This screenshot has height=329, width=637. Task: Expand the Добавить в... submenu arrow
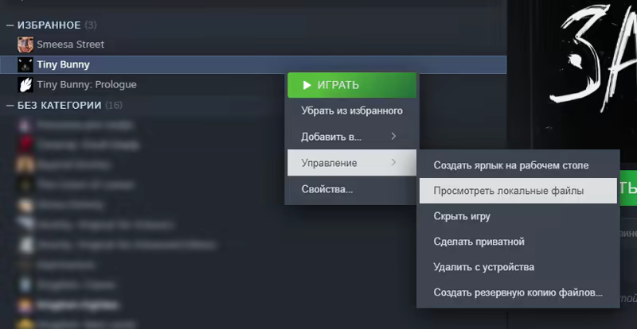(x=393, y=137)
